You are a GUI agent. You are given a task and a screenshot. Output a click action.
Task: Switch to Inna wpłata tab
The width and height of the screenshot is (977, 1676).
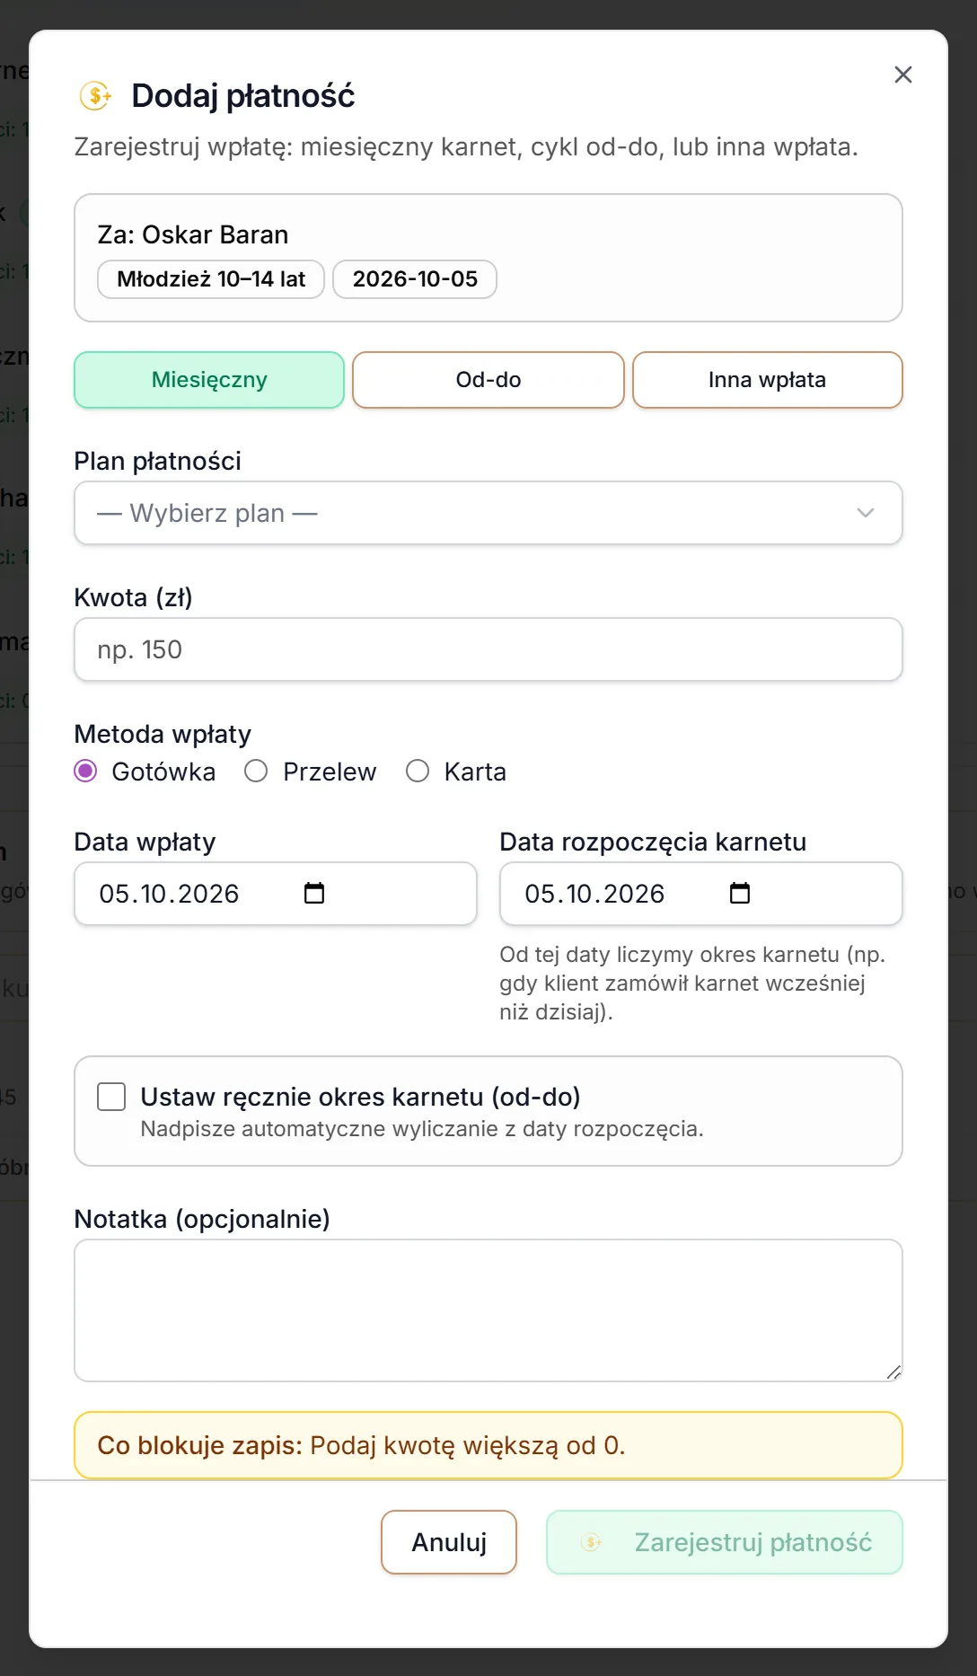[x=768, y=380]
